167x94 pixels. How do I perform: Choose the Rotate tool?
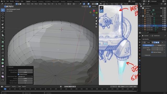[x=3, y=21]
